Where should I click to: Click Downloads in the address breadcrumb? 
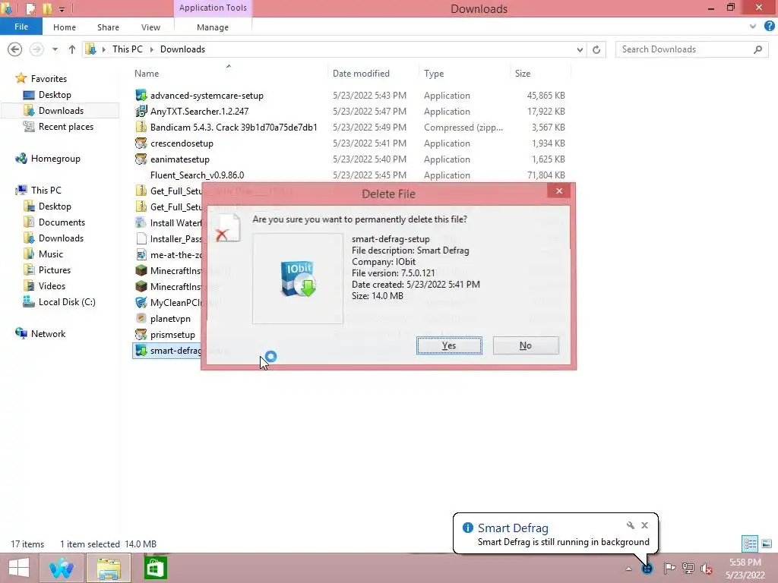182,49
